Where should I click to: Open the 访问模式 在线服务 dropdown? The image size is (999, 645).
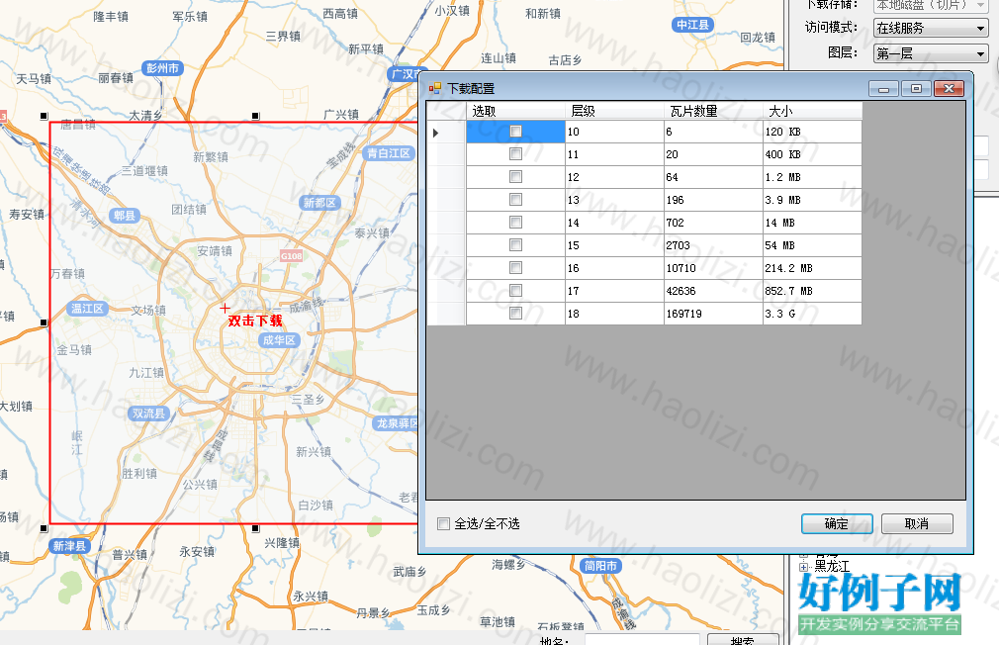pyautogui.click(x=930, y=28)
